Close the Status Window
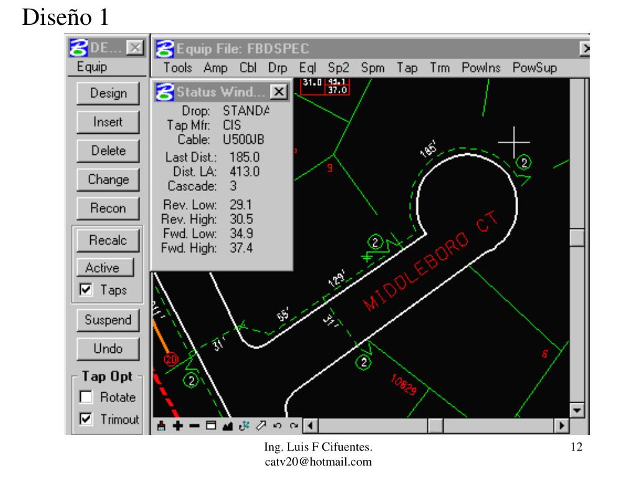Viewport: 637px width, 478px height. [279, 91]
